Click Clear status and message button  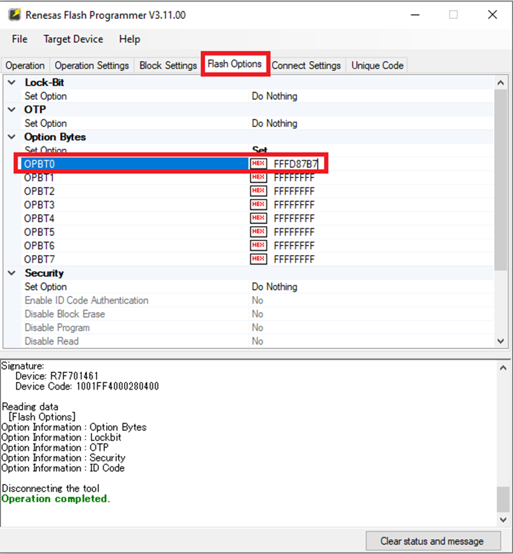point(433,541)
